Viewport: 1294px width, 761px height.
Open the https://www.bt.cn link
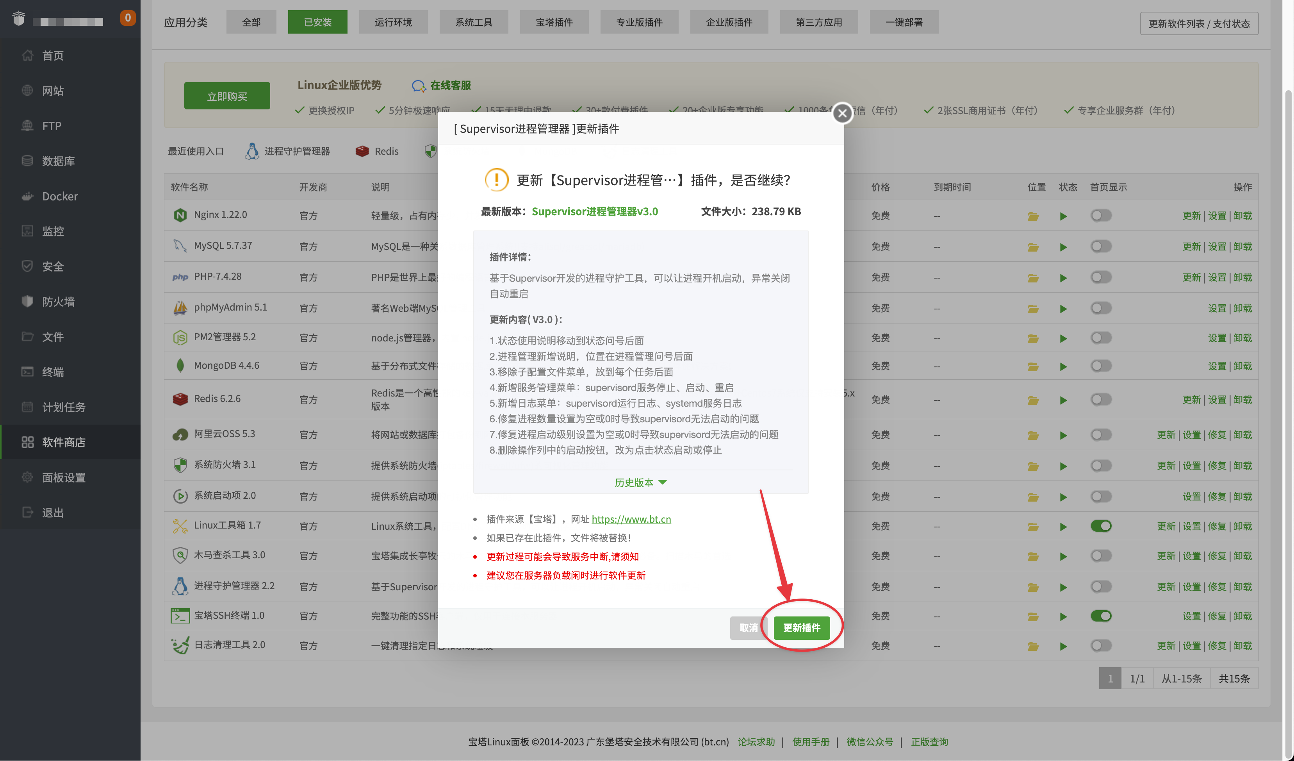pos(631,519)
